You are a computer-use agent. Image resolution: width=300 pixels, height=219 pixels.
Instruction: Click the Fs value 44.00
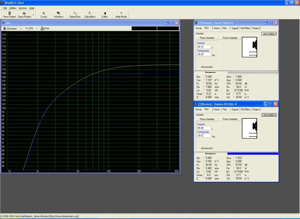pos(209,165)
